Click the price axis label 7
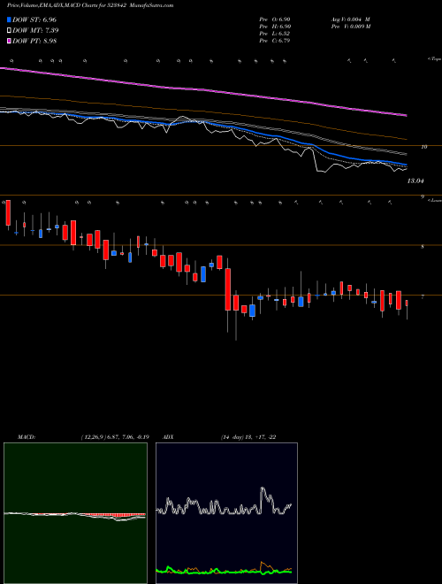This screenshot has width=442, height=584. (x=423, y=296)
